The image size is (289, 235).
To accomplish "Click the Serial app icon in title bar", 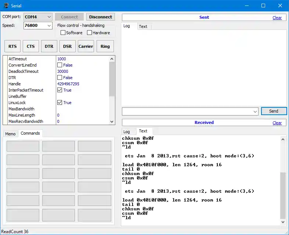I will coord(6,6).
